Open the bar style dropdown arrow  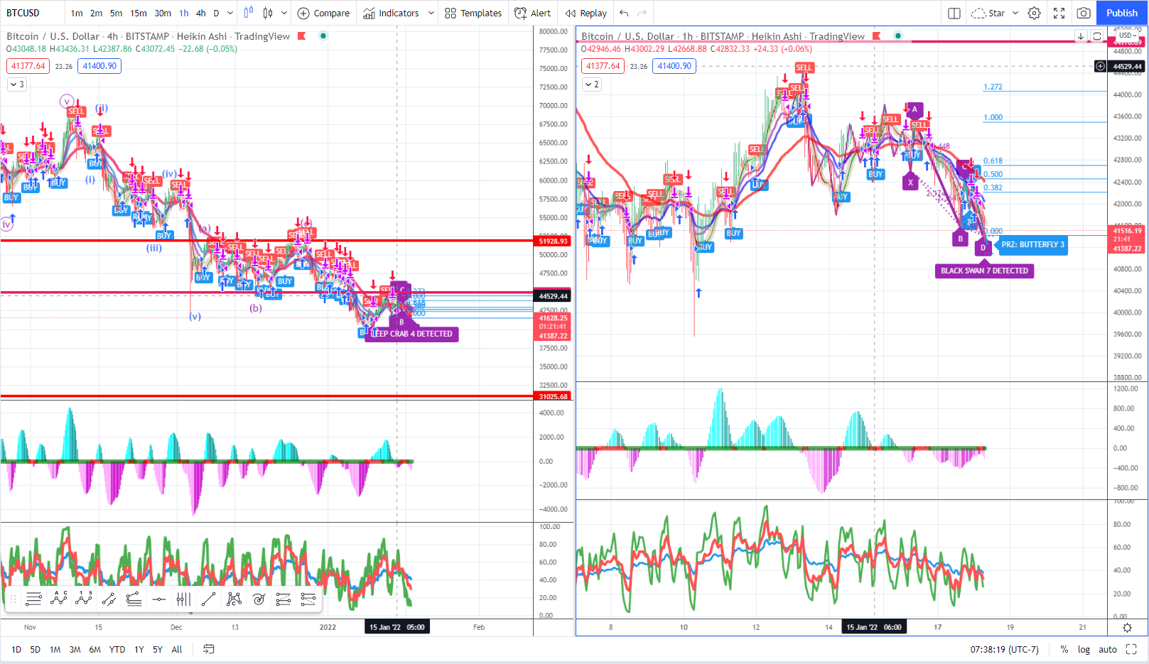click(284, 13)
